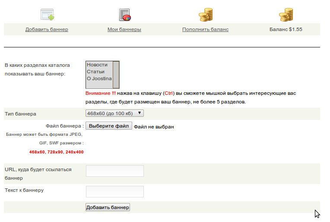Click the Тип баннера label
This screenshot has width=330, height=222.
coord(20,114)
